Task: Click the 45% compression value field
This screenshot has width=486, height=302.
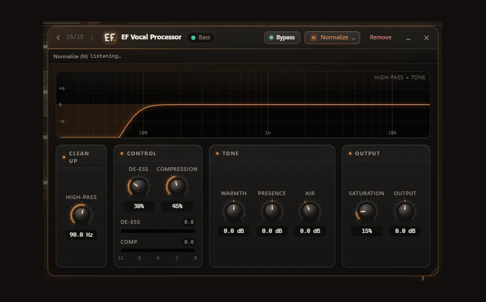Action: [177, 206]
